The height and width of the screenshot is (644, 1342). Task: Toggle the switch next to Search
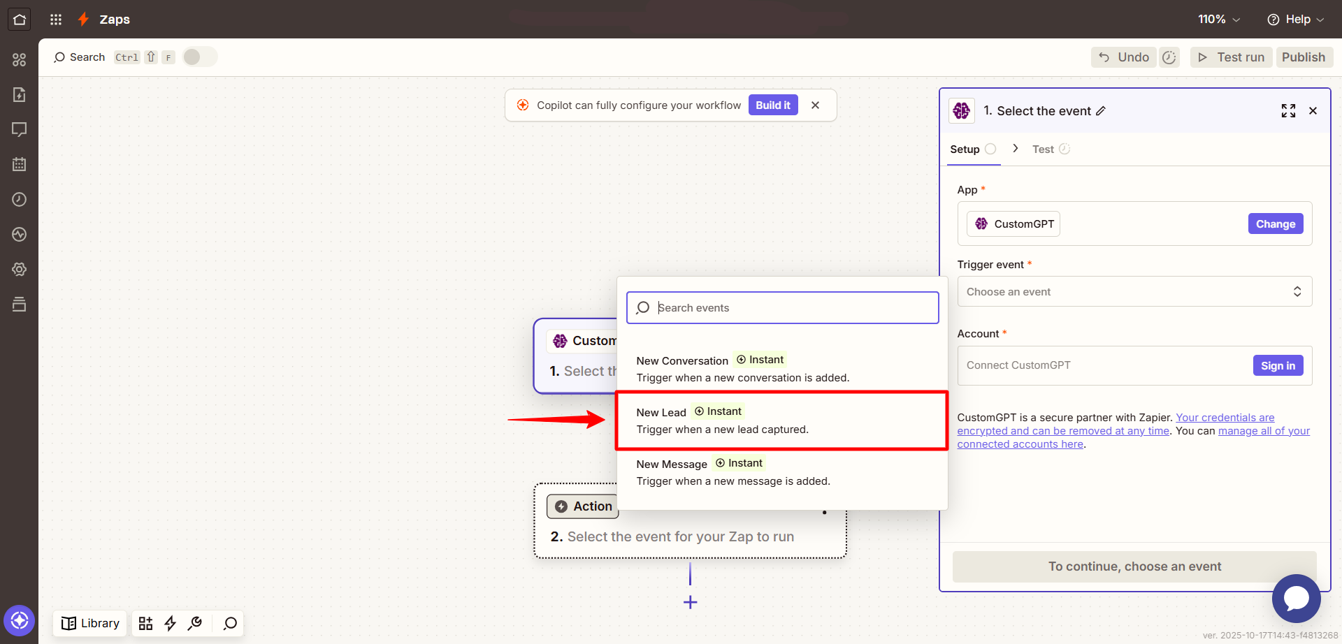point(200,57)
